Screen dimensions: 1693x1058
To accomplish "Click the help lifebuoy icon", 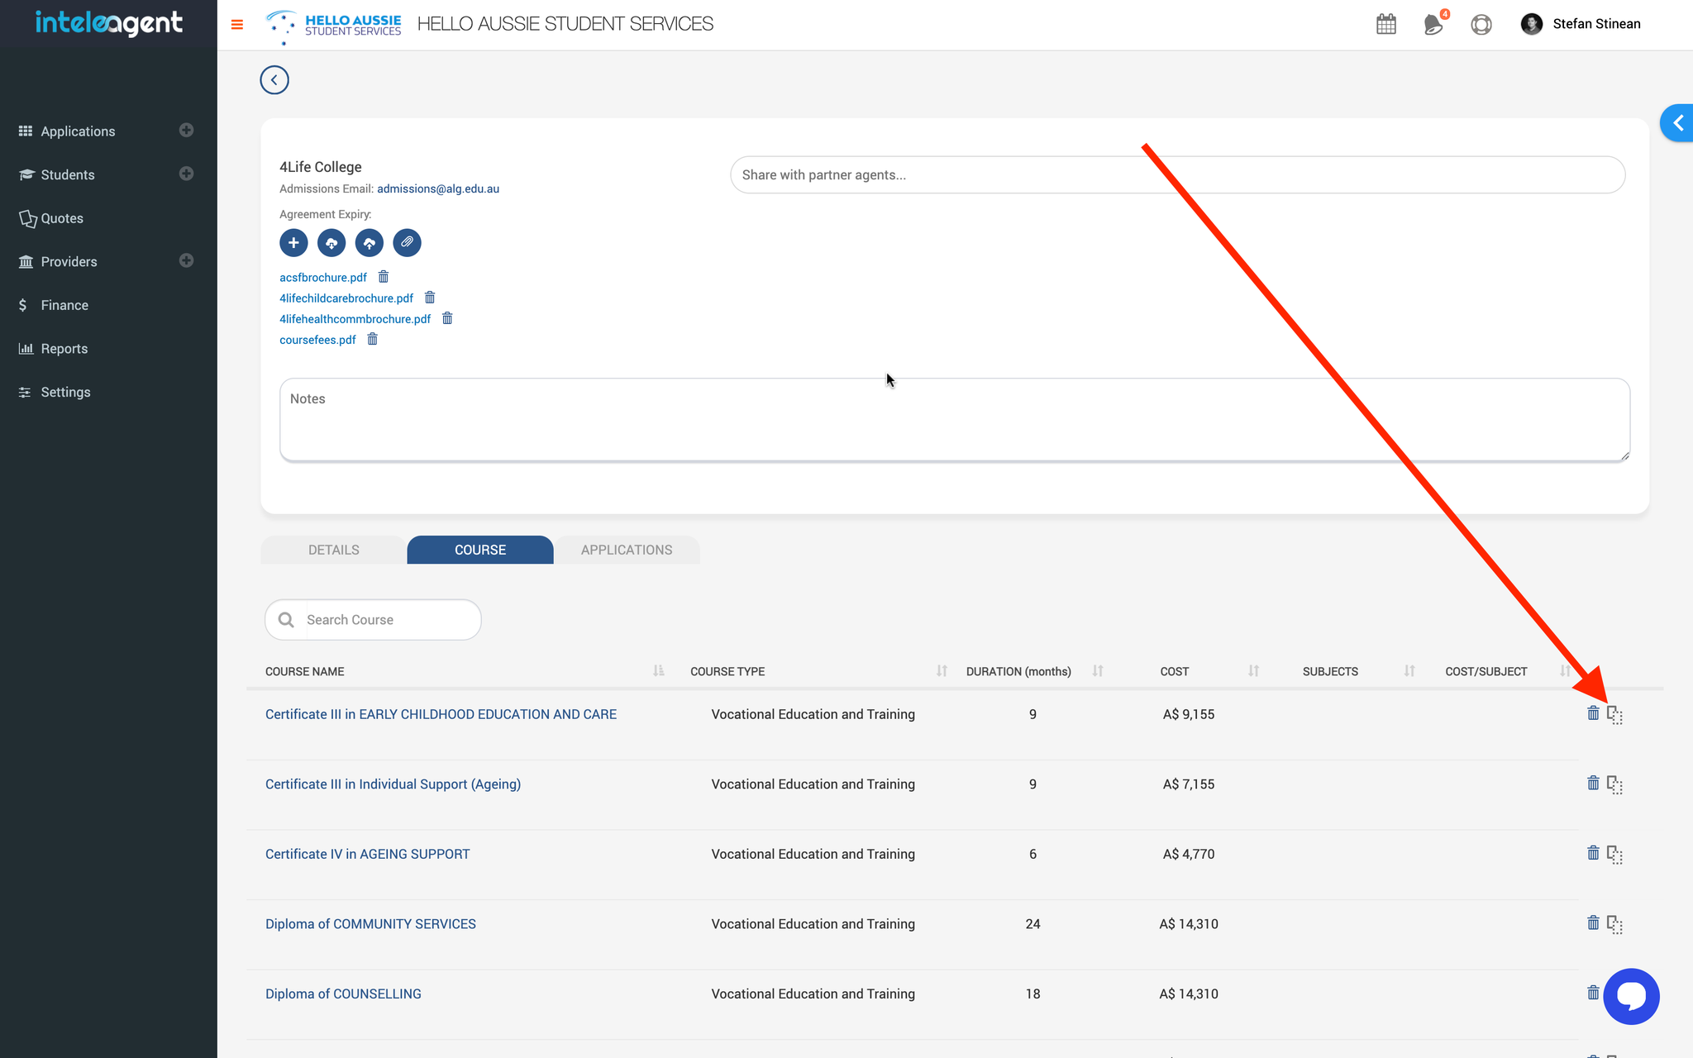I will point(1481,24).
